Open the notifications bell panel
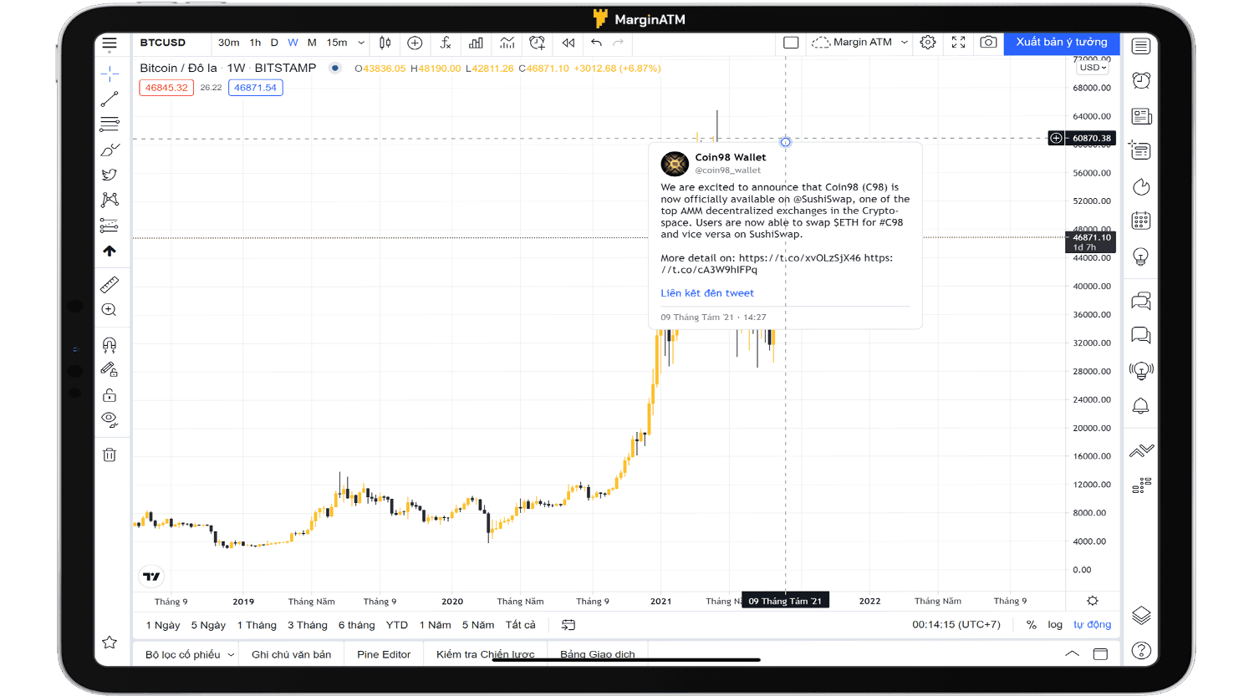The height and width of the screenshot is (696, 1254). point(1141,405)
